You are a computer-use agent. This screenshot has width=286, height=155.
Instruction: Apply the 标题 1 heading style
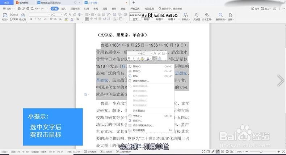coord(147,17)
